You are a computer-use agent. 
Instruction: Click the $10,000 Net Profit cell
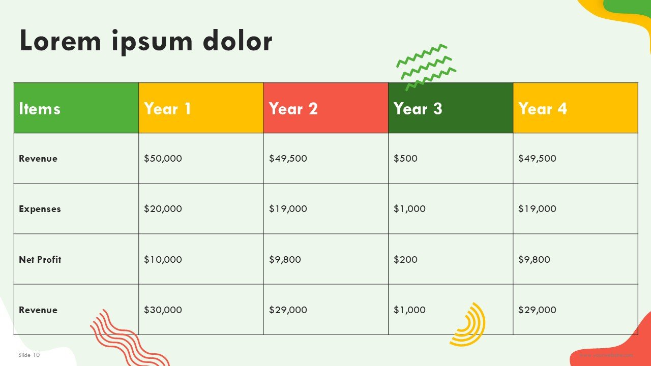201,259
